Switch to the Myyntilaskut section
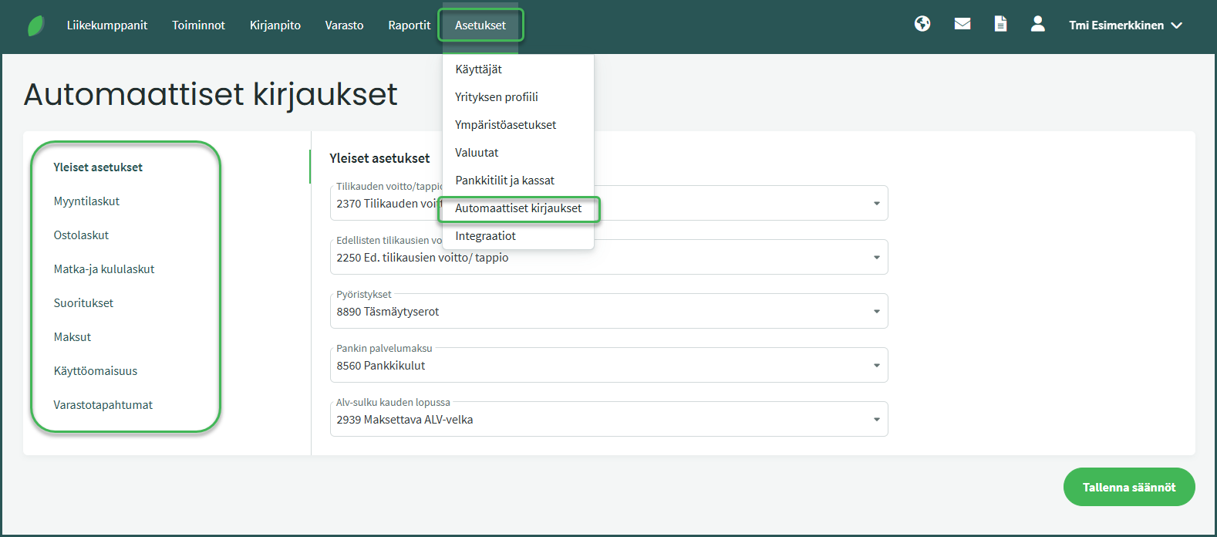 point(86,201)
